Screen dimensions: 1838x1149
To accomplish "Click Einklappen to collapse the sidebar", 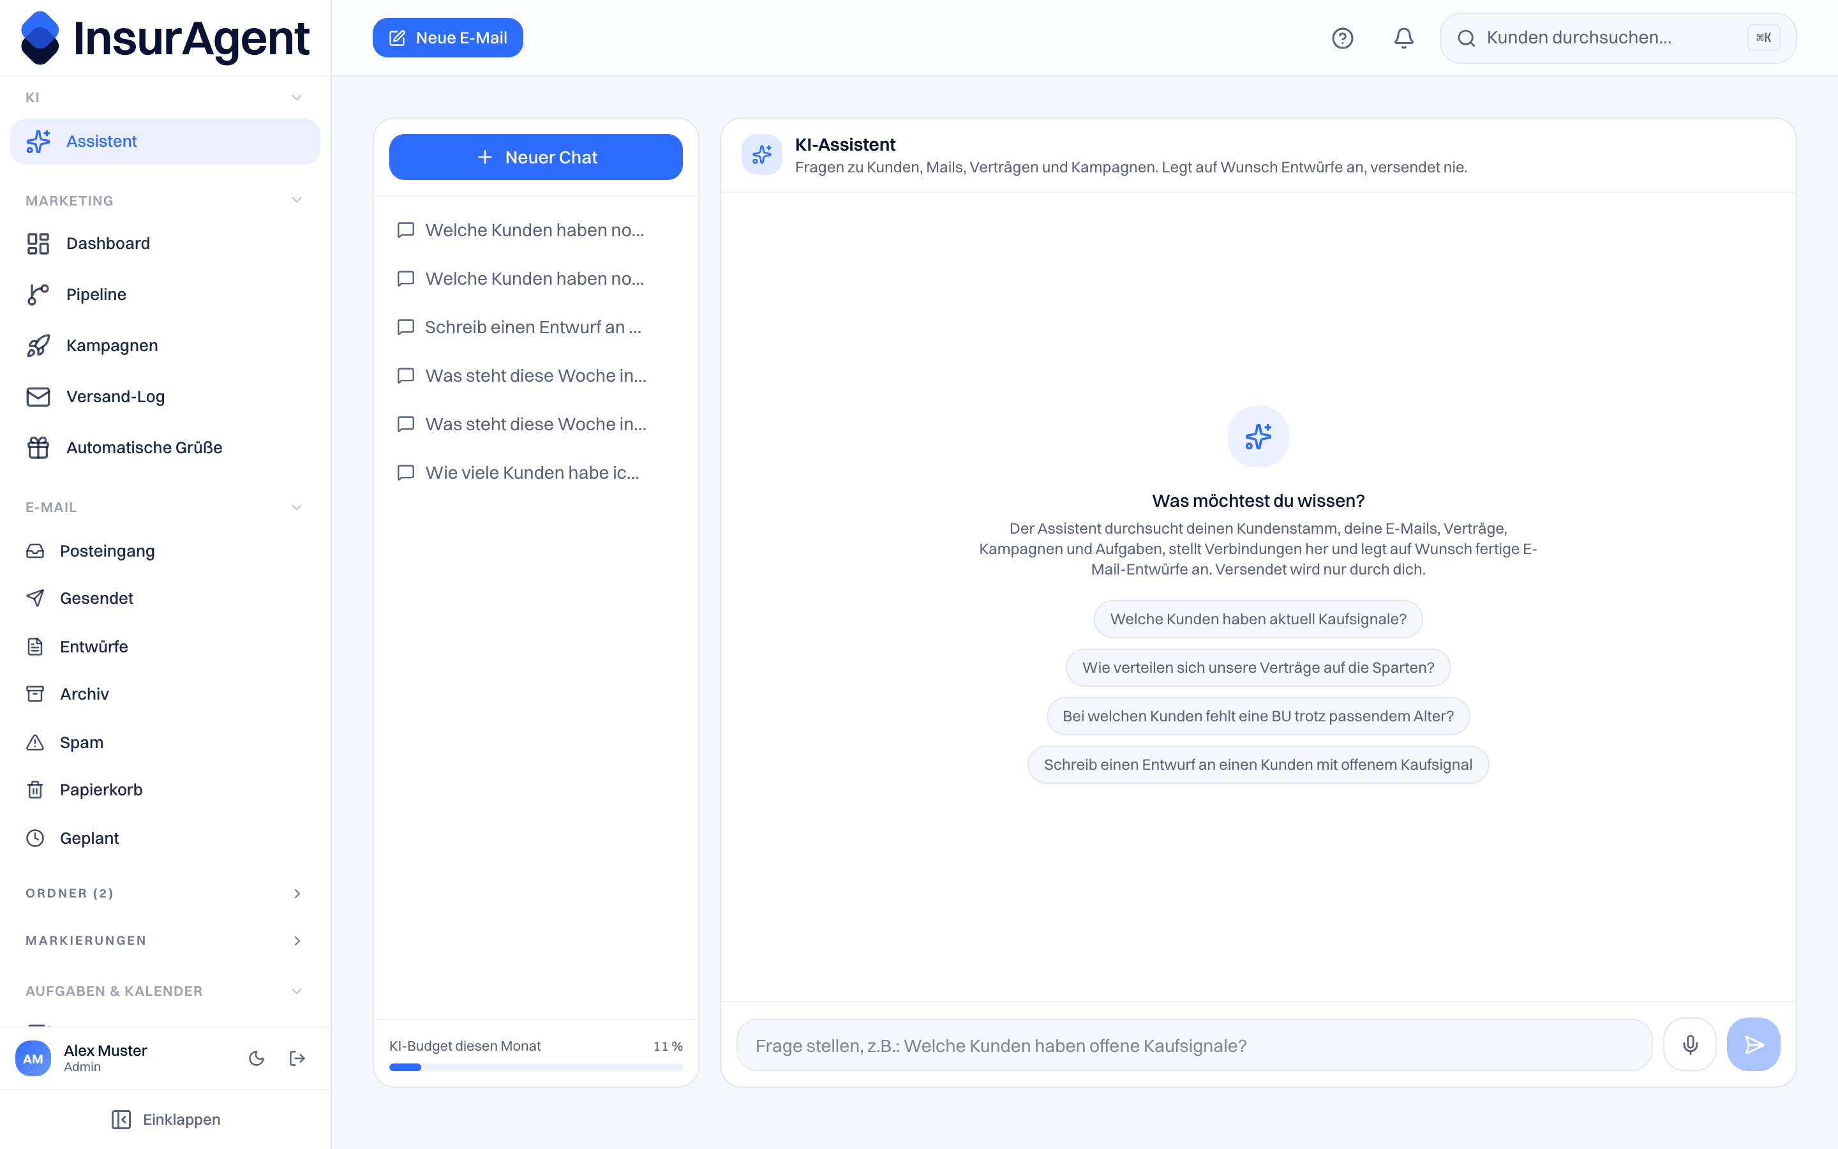I will pyautogui.click(x=165, y=1120).
